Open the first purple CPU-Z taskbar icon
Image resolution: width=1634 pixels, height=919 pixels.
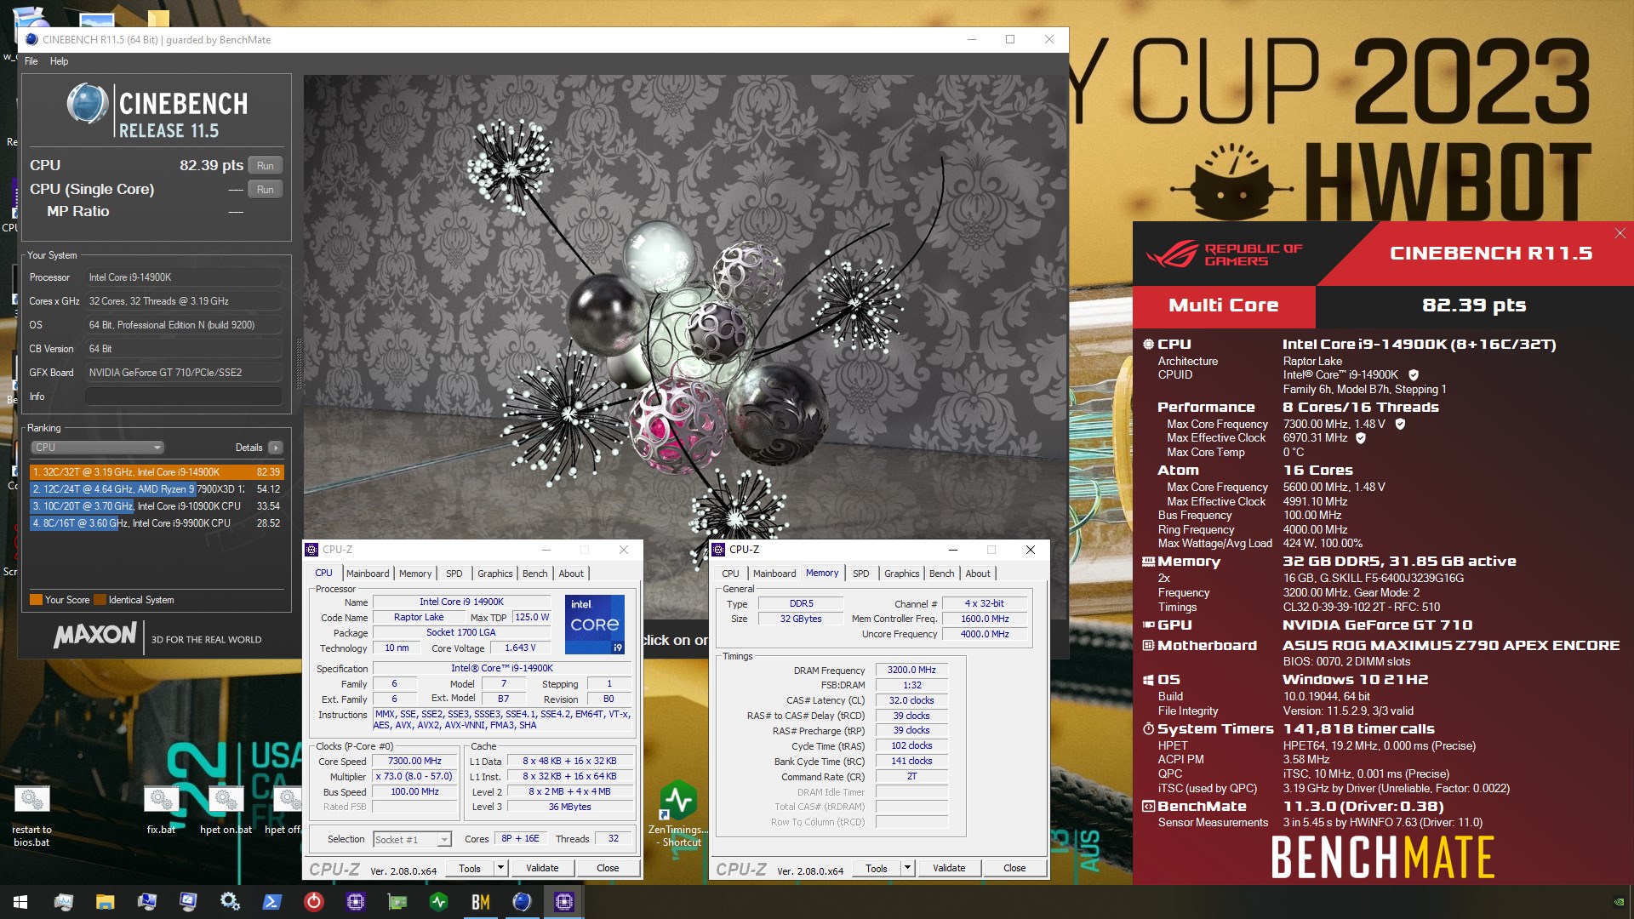tap(356, 902)
